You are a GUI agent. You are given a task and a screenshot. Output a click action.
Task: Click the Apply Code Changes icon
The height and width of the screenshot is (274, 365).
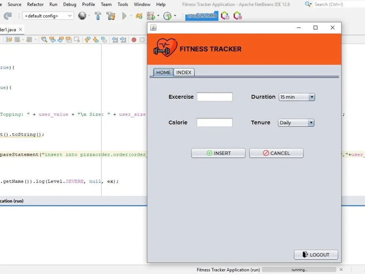pos(139,16)
